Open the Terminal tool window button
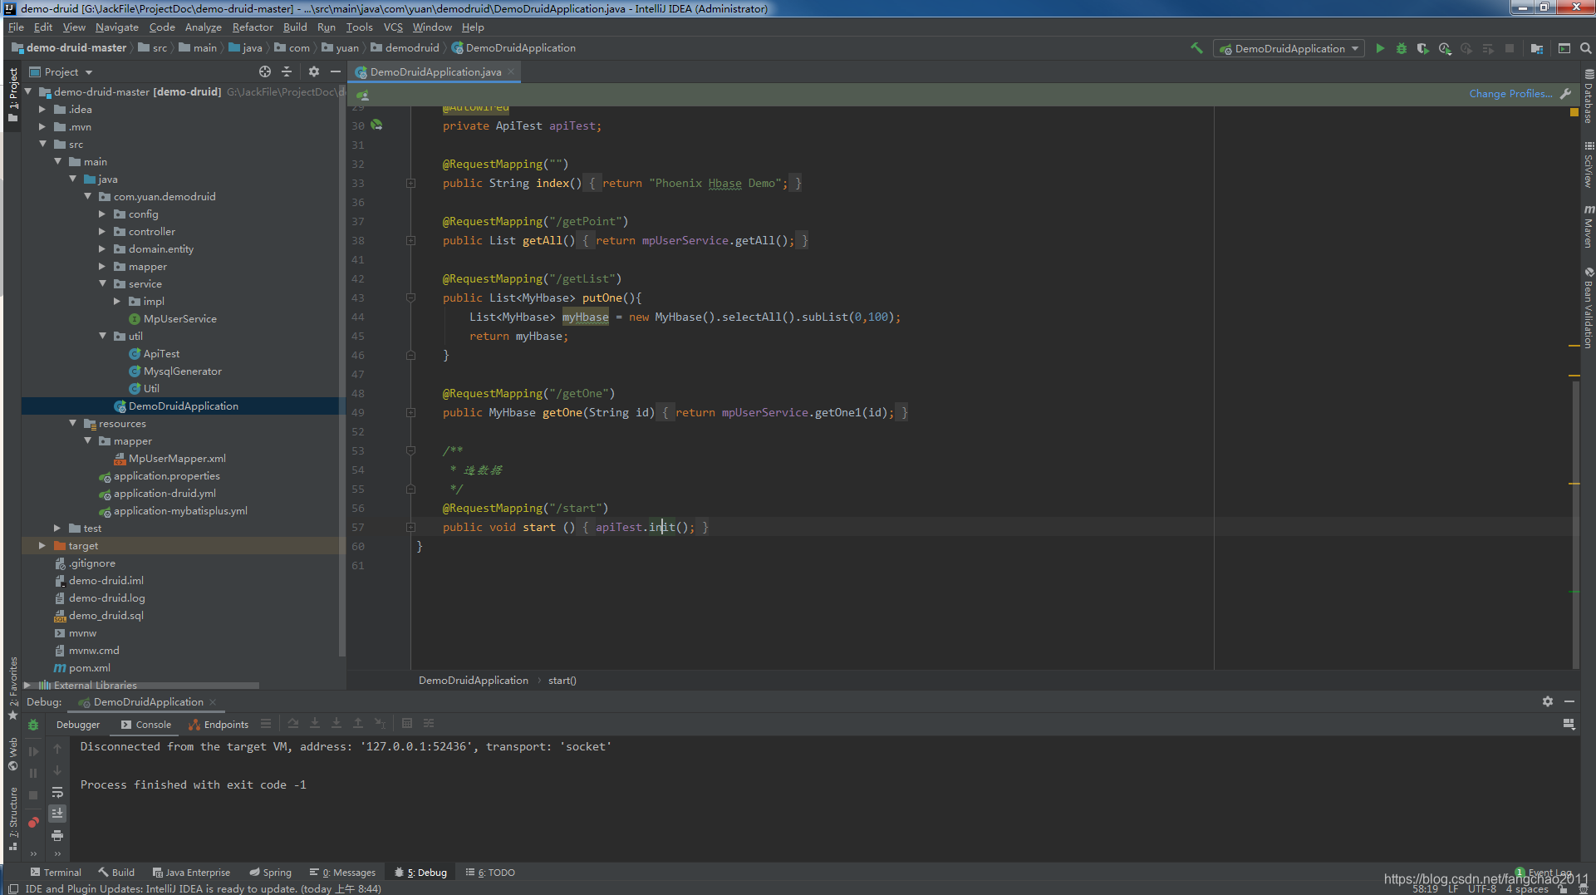 [56, 872]
